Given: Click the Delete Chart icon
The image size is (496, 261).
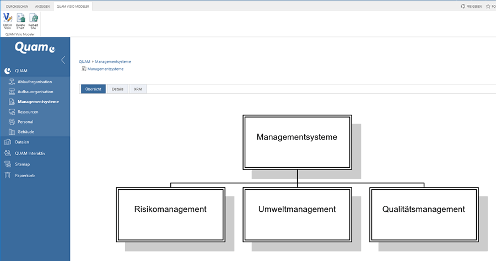Looking at the screenshot, I should click(20, 18).
